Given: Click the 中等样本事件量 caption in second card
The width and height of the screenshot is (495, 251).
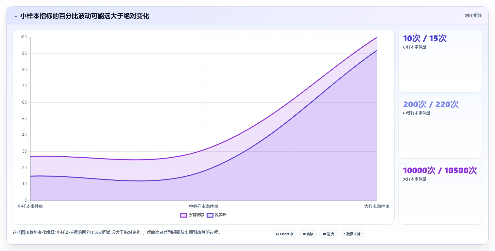Looking at the screenshot, I should pyautogui.click(x=417, y=113).
